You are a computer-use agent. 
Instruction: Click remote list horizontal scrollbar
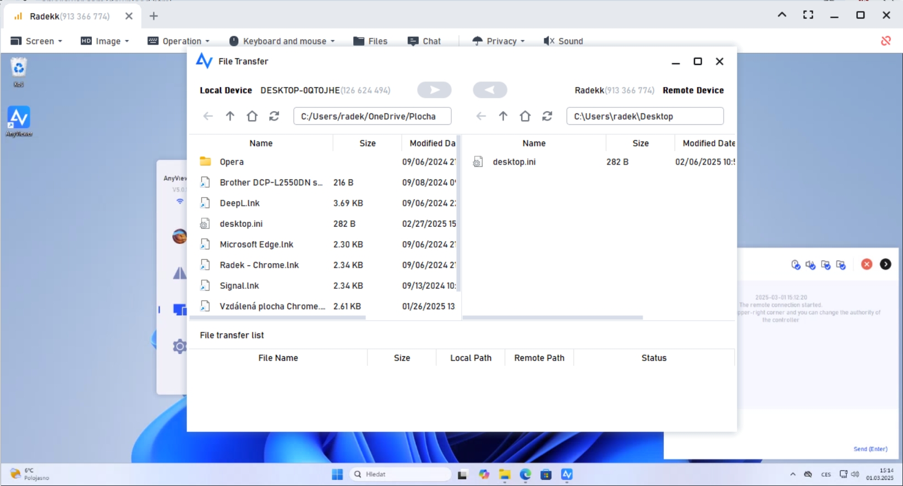(553, 318)
